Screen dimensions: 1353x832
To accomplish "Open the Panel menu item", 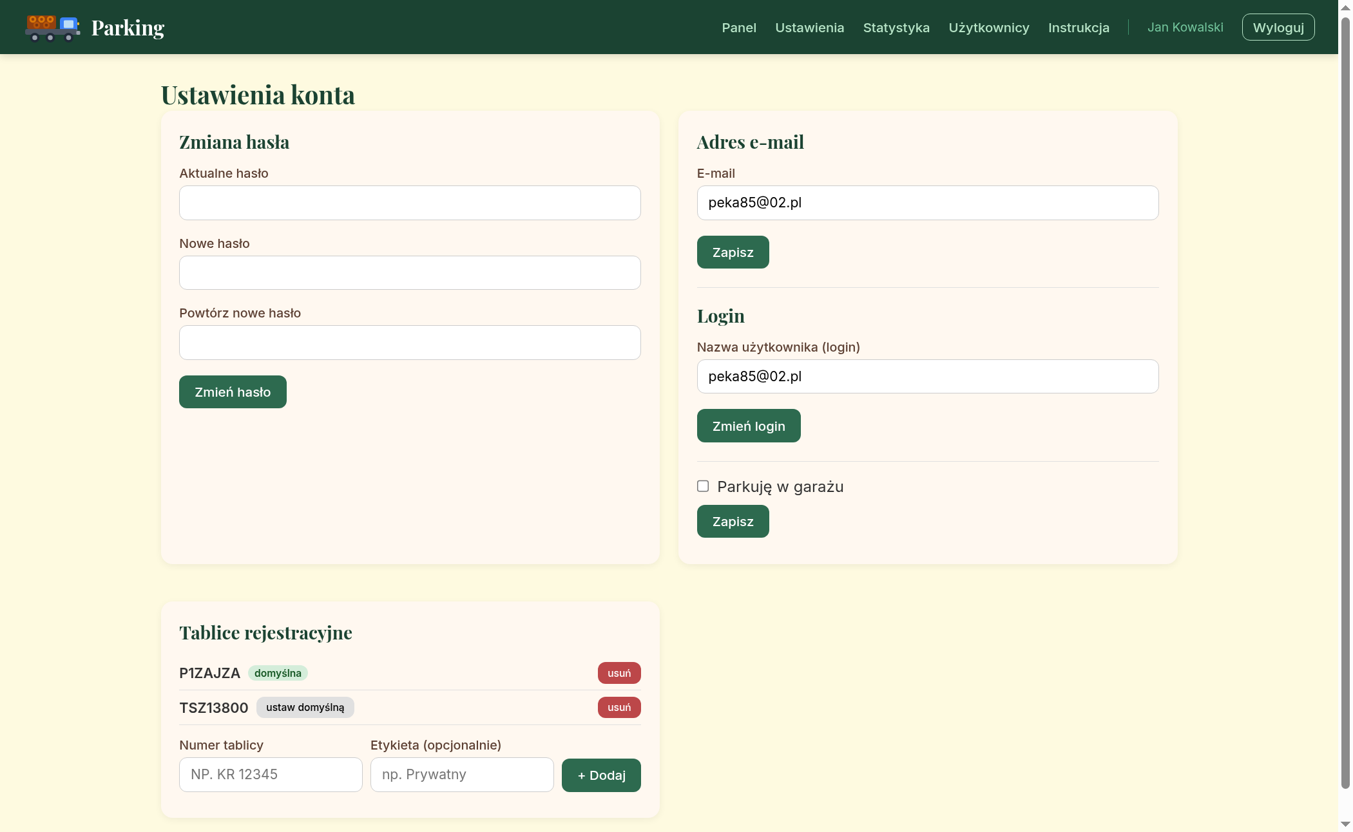I will coord(738,28).
